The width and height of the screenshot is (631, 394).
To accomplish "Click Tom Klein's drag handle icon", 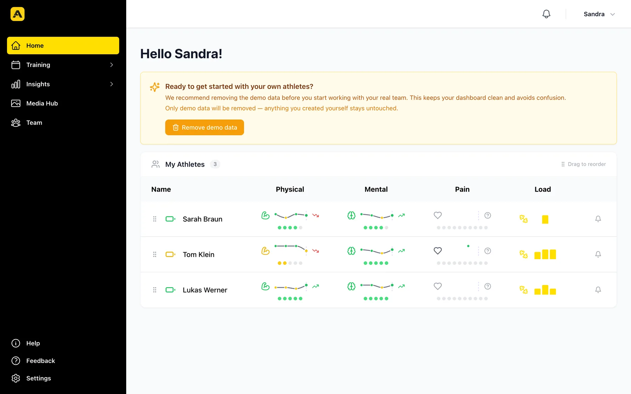I will tap(155, 254).
